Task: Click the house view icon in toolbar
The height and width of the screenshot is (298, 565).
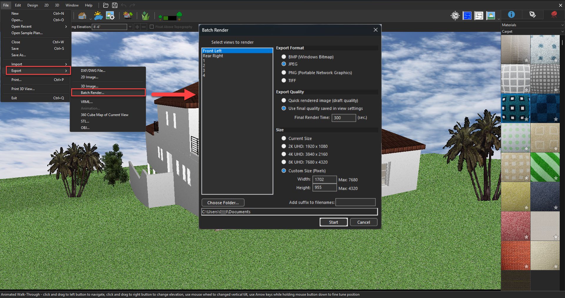Action: pos(82,16)
